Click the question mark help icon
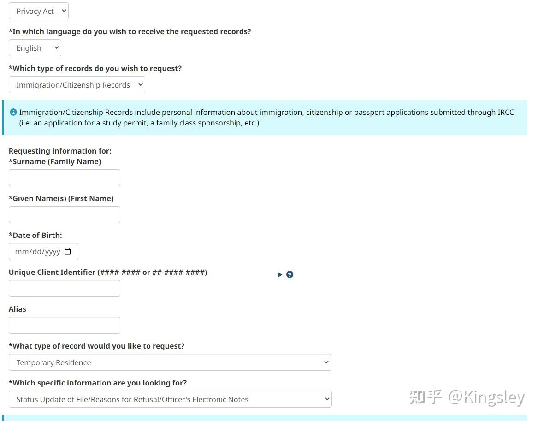Viewport: 538px width, 421px height. 290,274
